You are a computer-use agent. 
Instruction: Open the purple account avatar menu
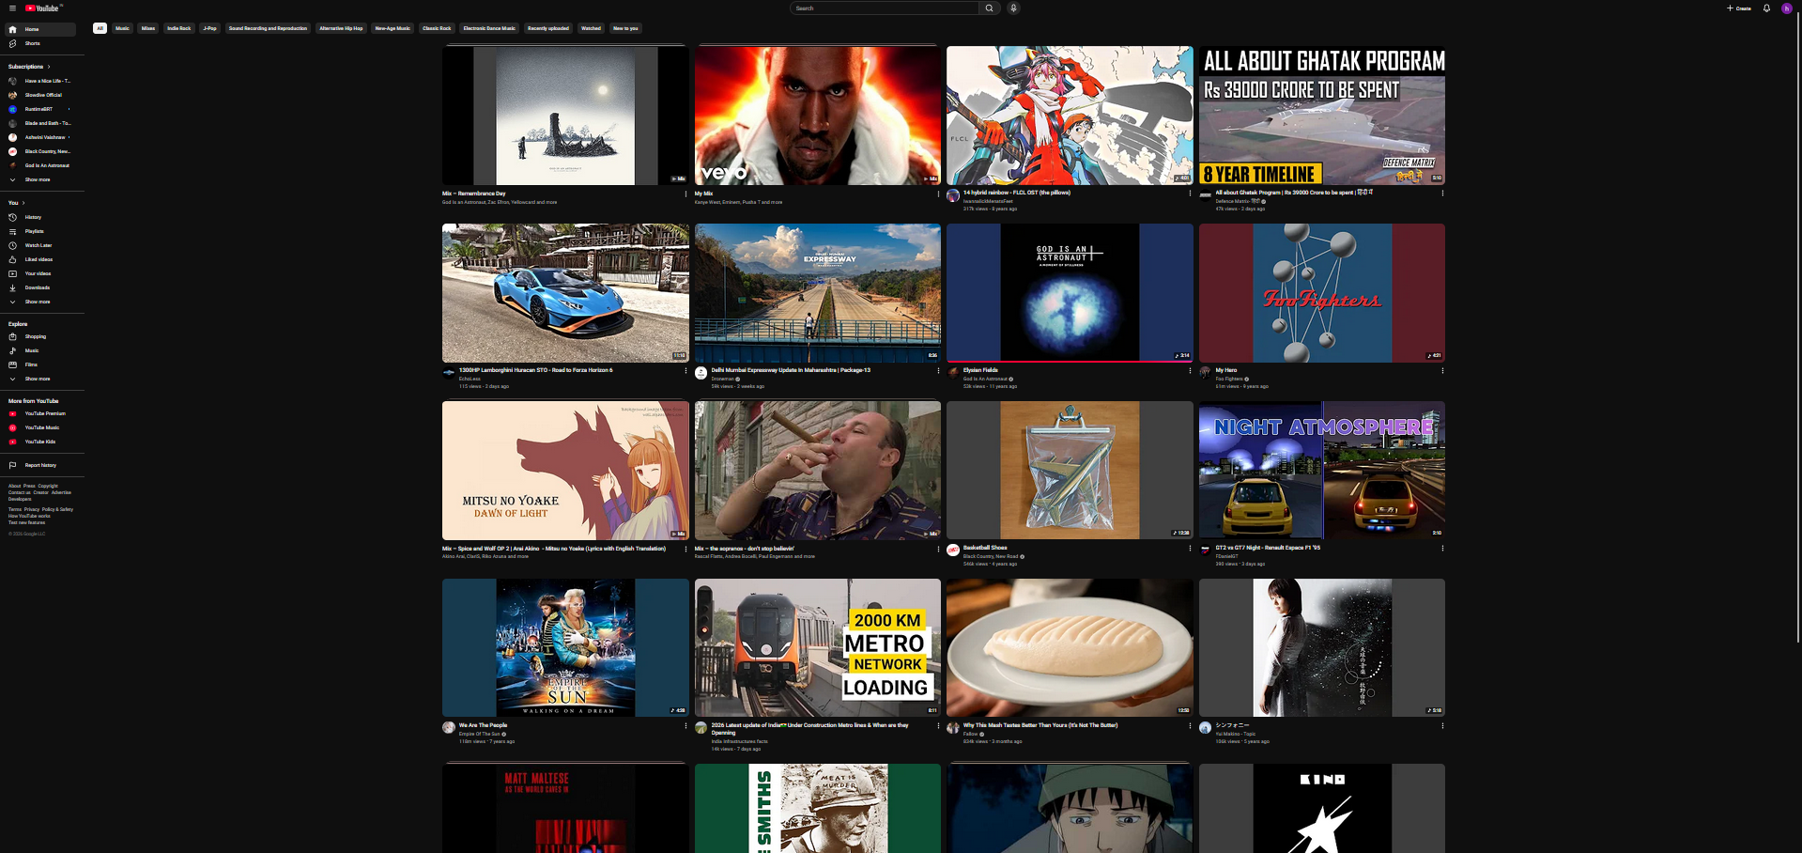1786,8
